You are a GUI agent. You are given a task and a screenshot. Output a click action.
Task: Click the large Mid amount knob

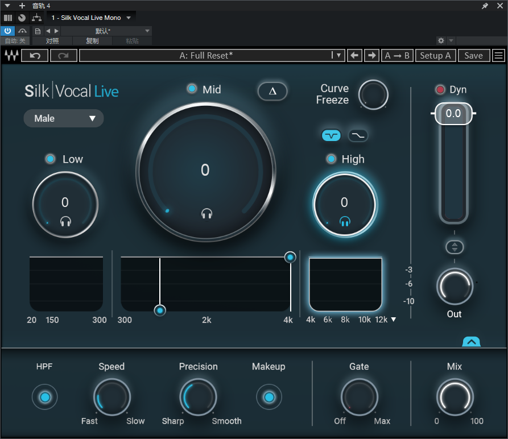206,172
